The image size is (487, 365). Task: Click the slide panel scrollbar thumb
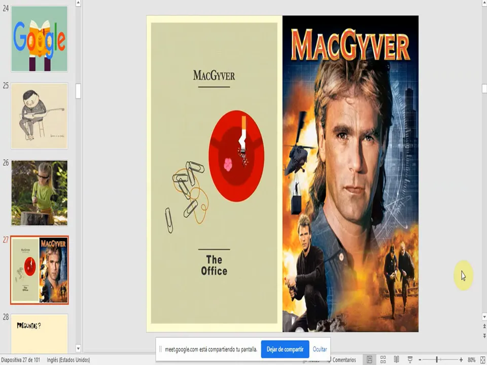click(x=78, y=91)
